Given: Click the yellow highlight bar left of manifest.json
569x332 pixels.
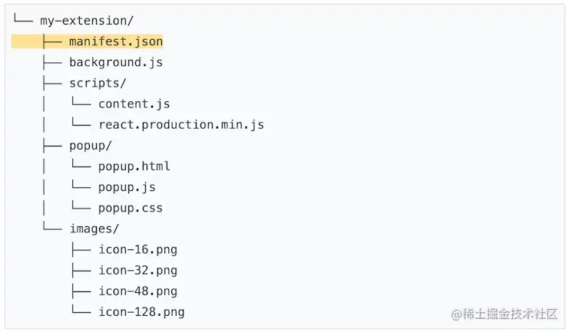Looking at the screenshot, I should (25, 41).
